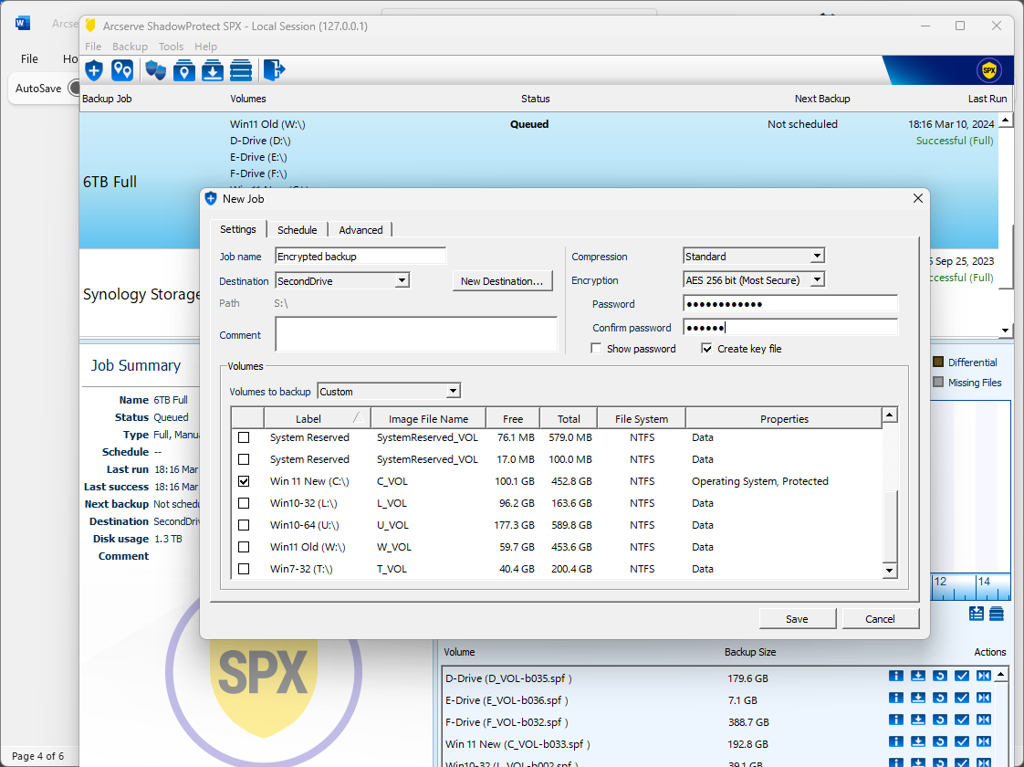Click the toolbar stack icon with download arrow

pos(213,70)
